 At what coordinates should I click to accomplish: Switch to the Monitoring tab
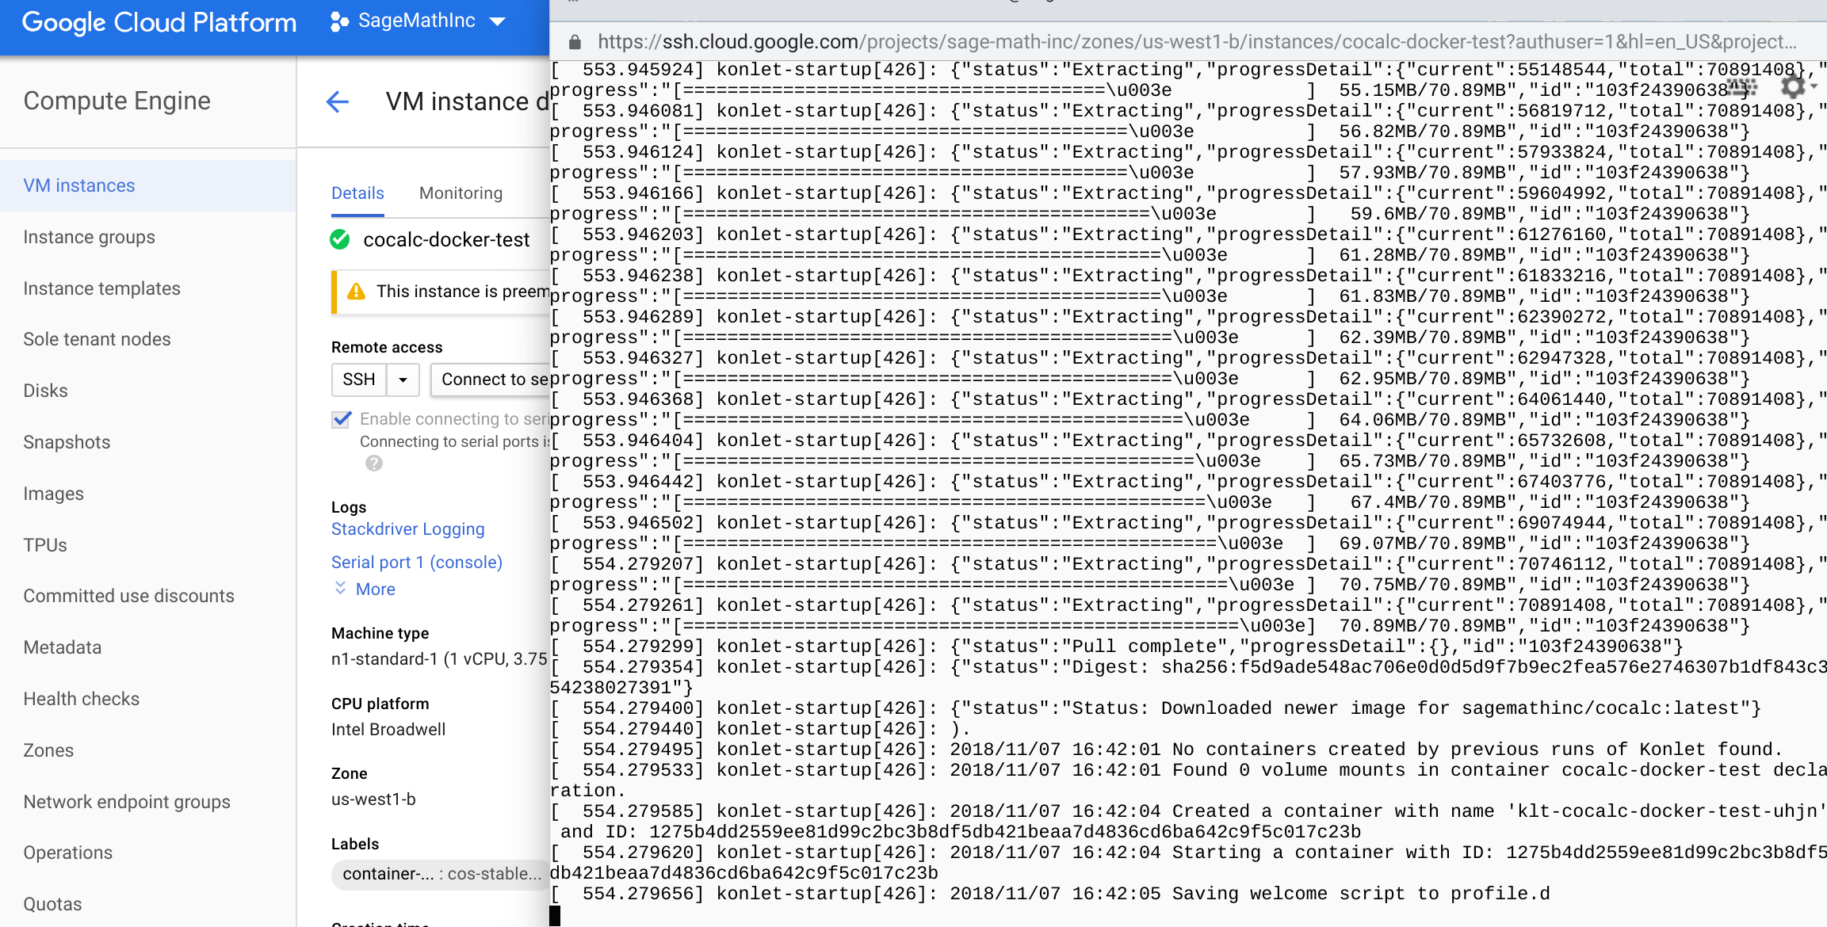tap(461, 193)
